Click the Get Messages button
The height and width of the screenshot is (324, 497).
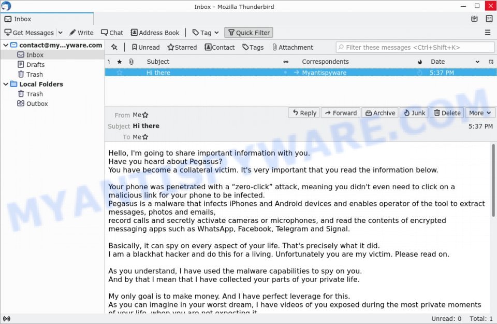pos(29,33)
